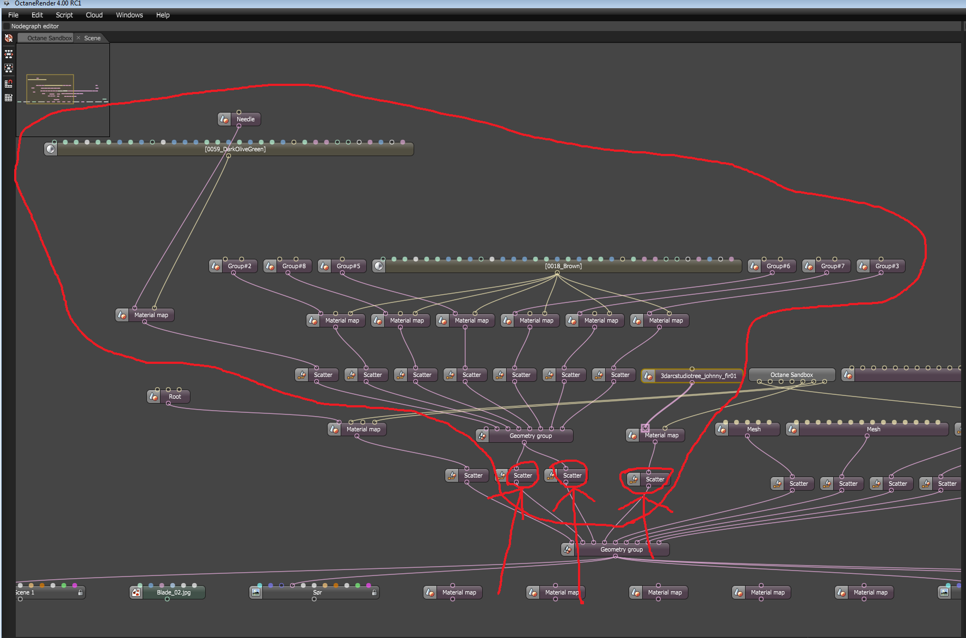Click the output pin under the Blade_02.jpg node
966x638 pixels.
coord(167,599)
